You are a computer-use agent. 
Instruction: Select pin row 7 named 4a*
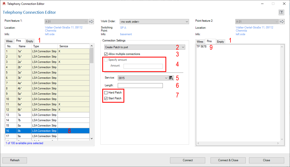pos(47,83)
